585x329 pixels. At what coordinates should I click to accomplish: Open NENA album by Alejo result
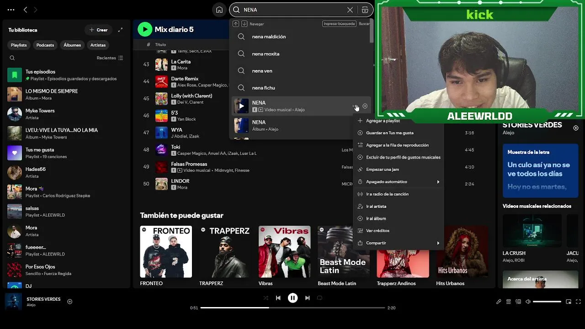click(300, 125)
